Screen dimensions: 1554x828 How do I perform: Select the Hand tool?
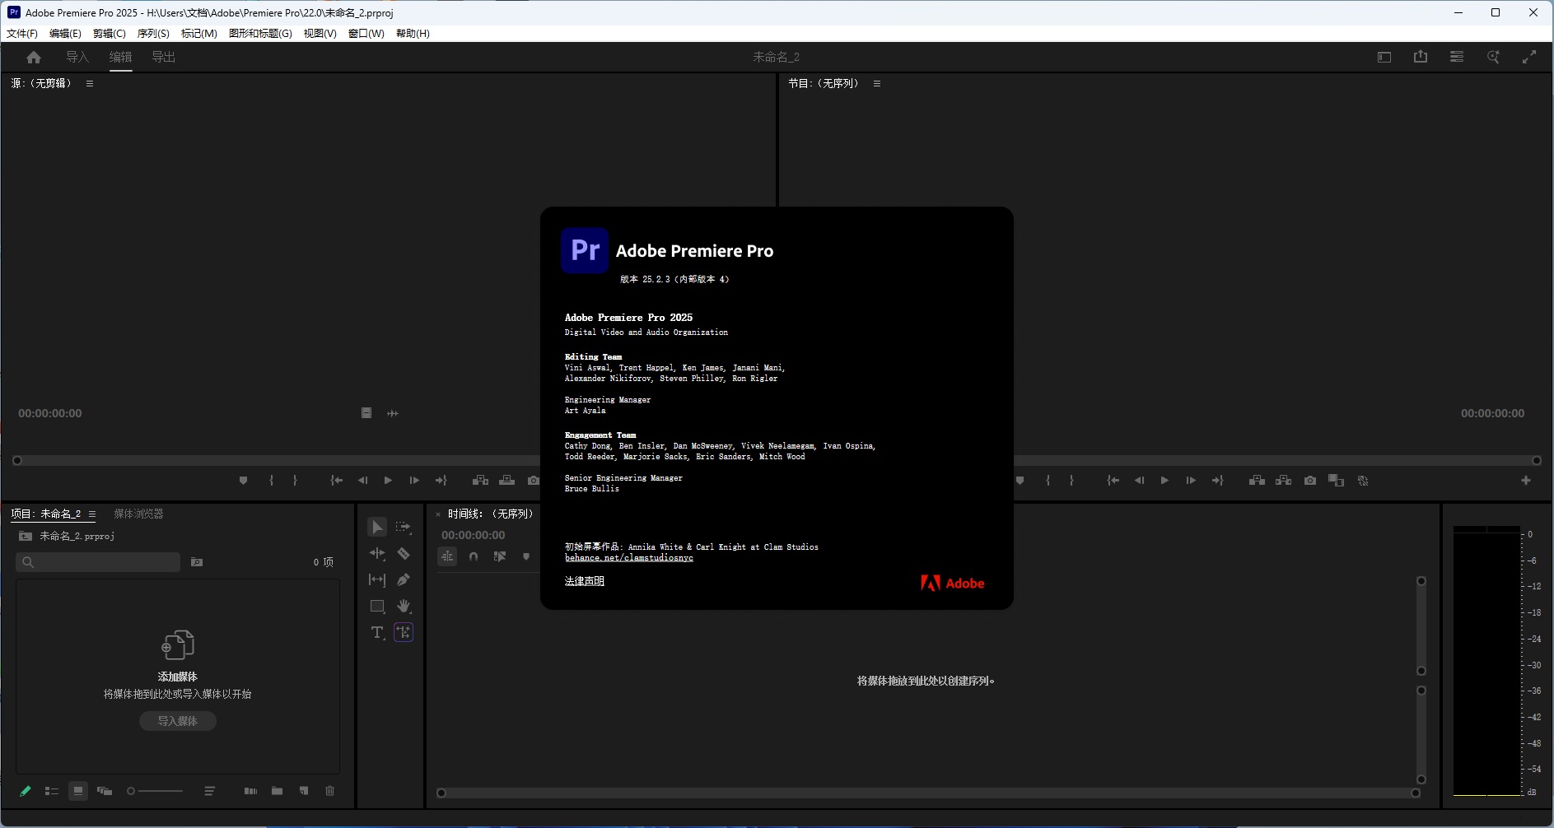pyautogui.click(x=404, y=606)
